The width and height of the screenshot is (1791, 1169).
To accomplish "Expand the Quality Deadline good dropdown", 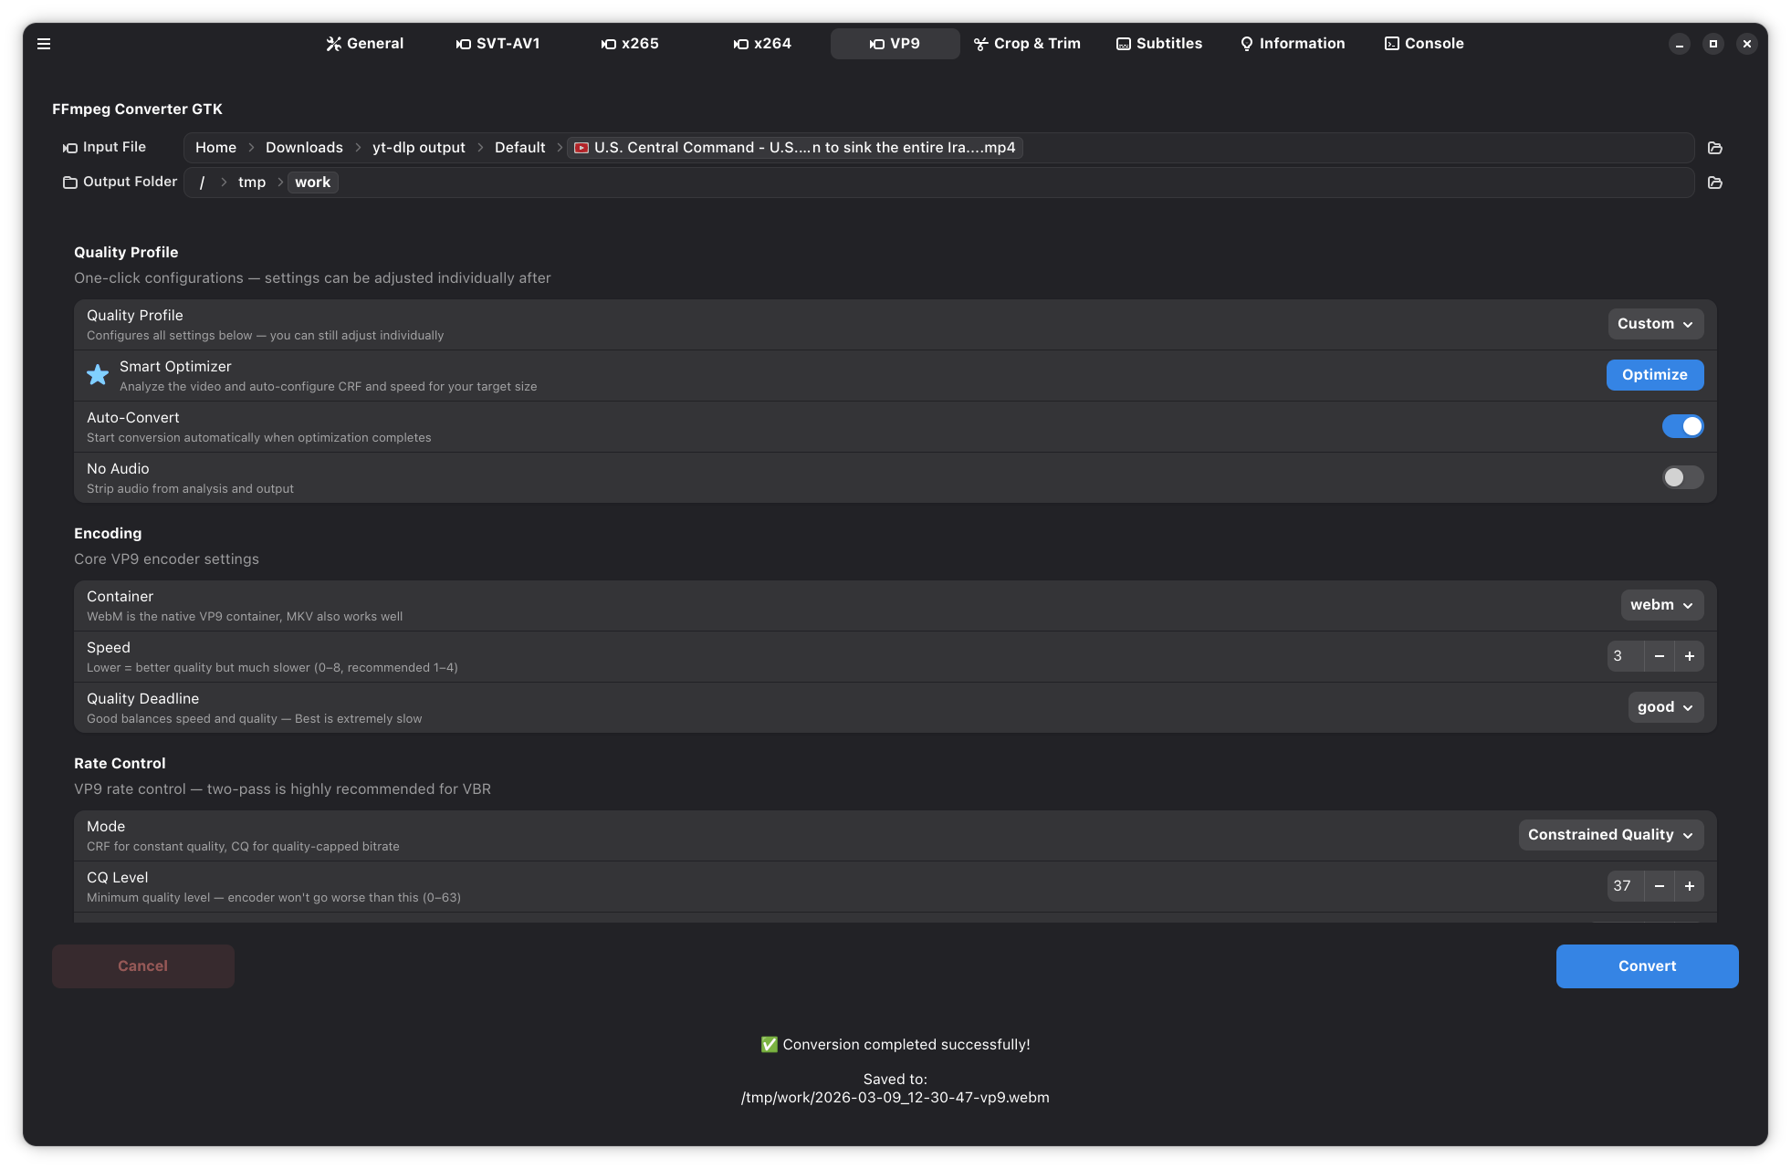I will tap(1664, 707).
